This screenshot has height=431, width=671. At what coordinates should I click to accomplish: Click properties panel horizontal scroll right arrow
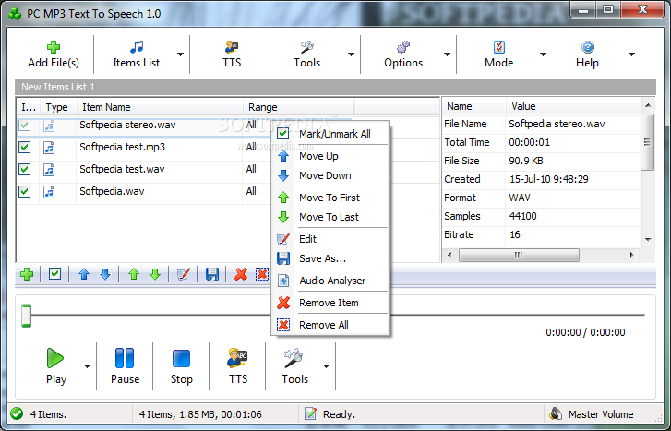click(631, 255)
